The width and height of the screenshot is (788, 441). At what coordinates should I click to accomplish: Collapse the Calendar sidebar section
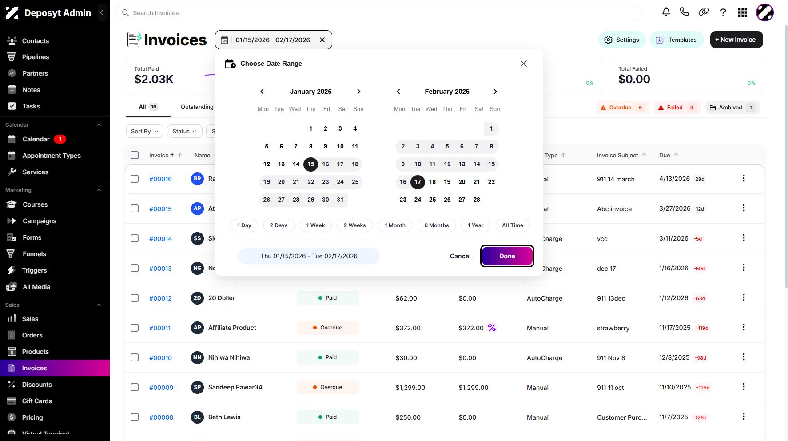tap(99, 125)
